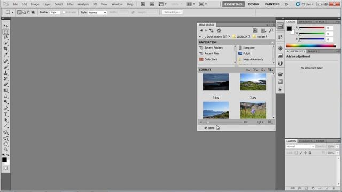Switch to the Masks tab

pos(313,51)
